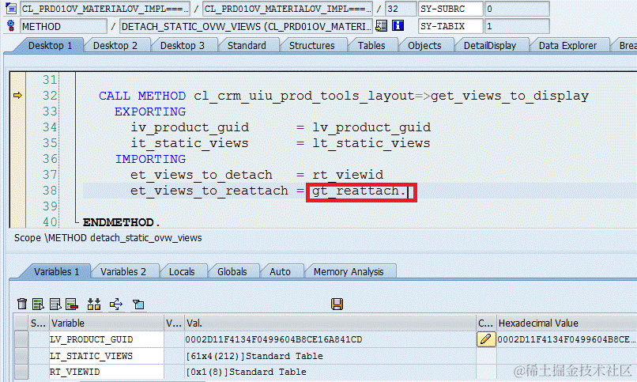The image size is (637, 382).
Task: Click the SY-TABIX value field showing 1
Action: pos(517,26)
